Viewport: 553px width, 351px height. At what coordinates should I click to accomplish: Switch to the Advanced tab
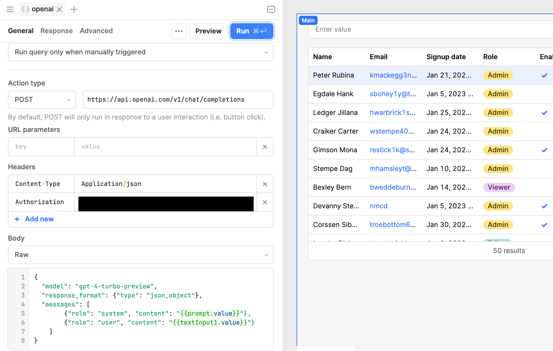[x=96, y=31]
